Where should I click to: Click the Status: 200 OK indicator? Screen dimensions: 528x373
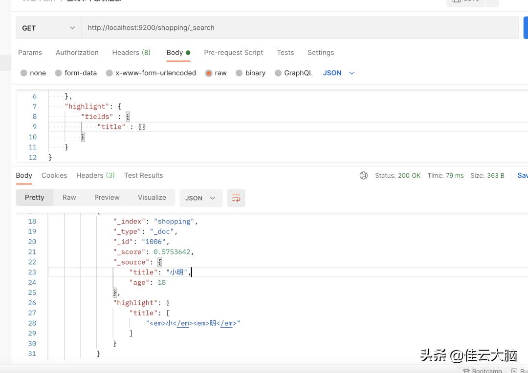pyautogui.click(x=398, y=175)
